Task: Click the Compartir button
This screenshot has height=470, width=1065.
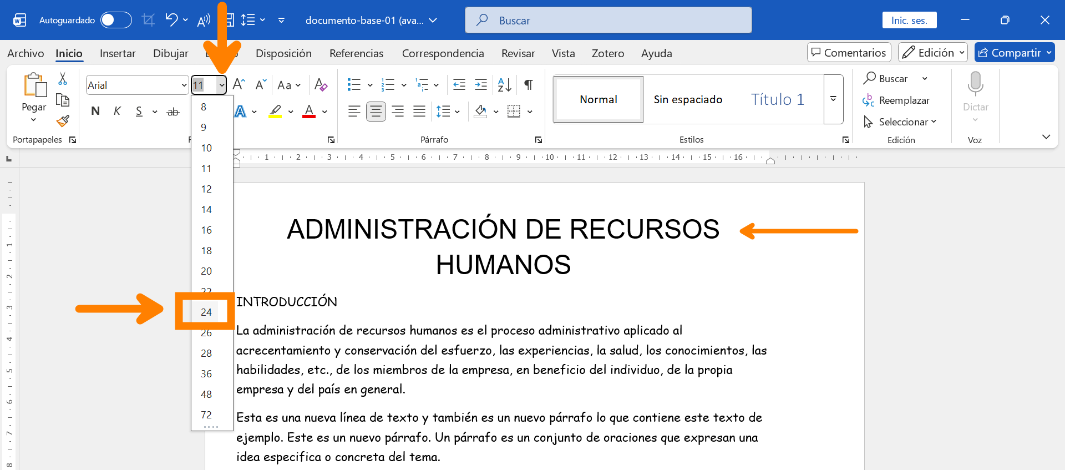Action: tap(1015, 53)
